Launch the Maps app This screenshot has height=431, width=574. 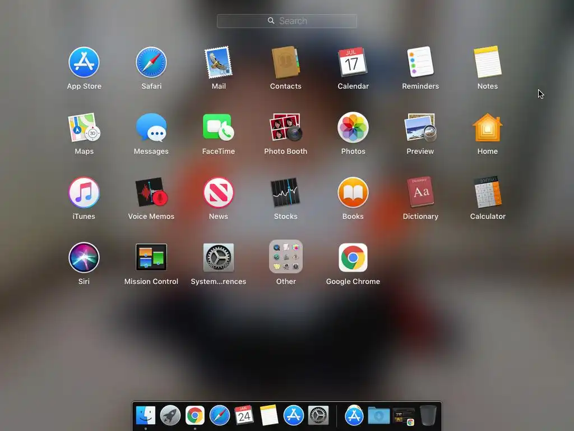click(84, 127)
